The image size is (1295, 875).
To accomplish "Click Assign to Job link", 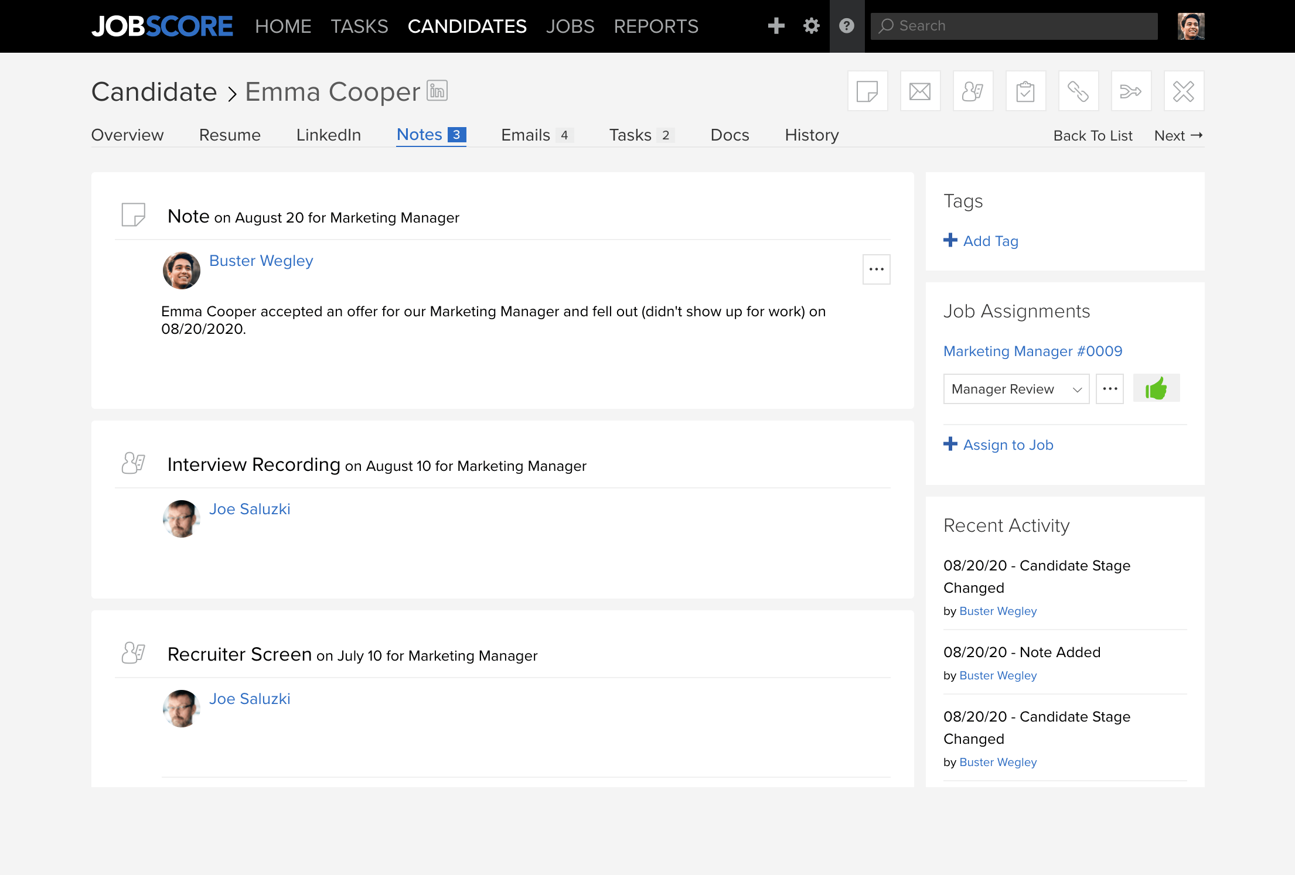I will [x=998, y=445].
